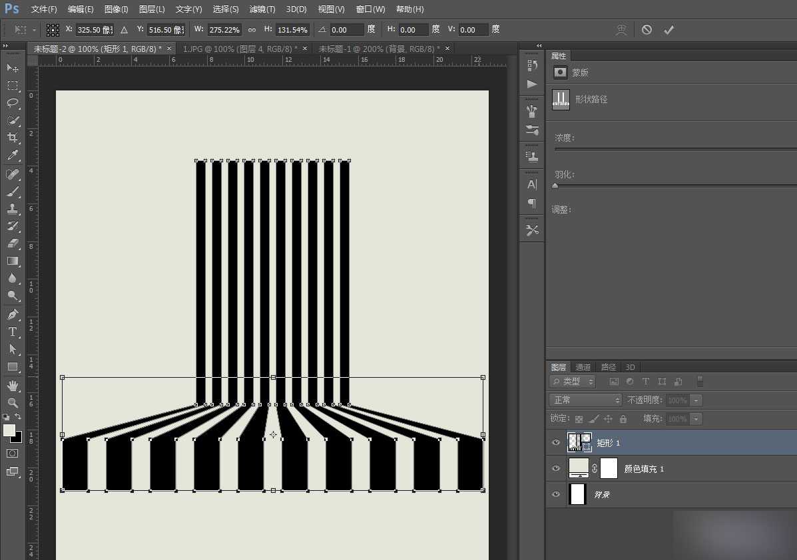The image size is (797, 560).
Task: Click the W width input field
Action: 225,30
